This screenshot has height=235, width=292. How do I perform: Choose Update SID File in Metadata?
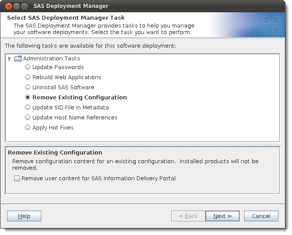[x=28, y=107]
